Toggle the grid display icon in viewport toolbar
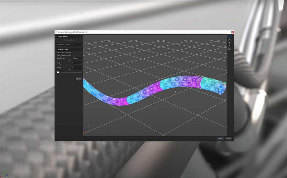 229,49
